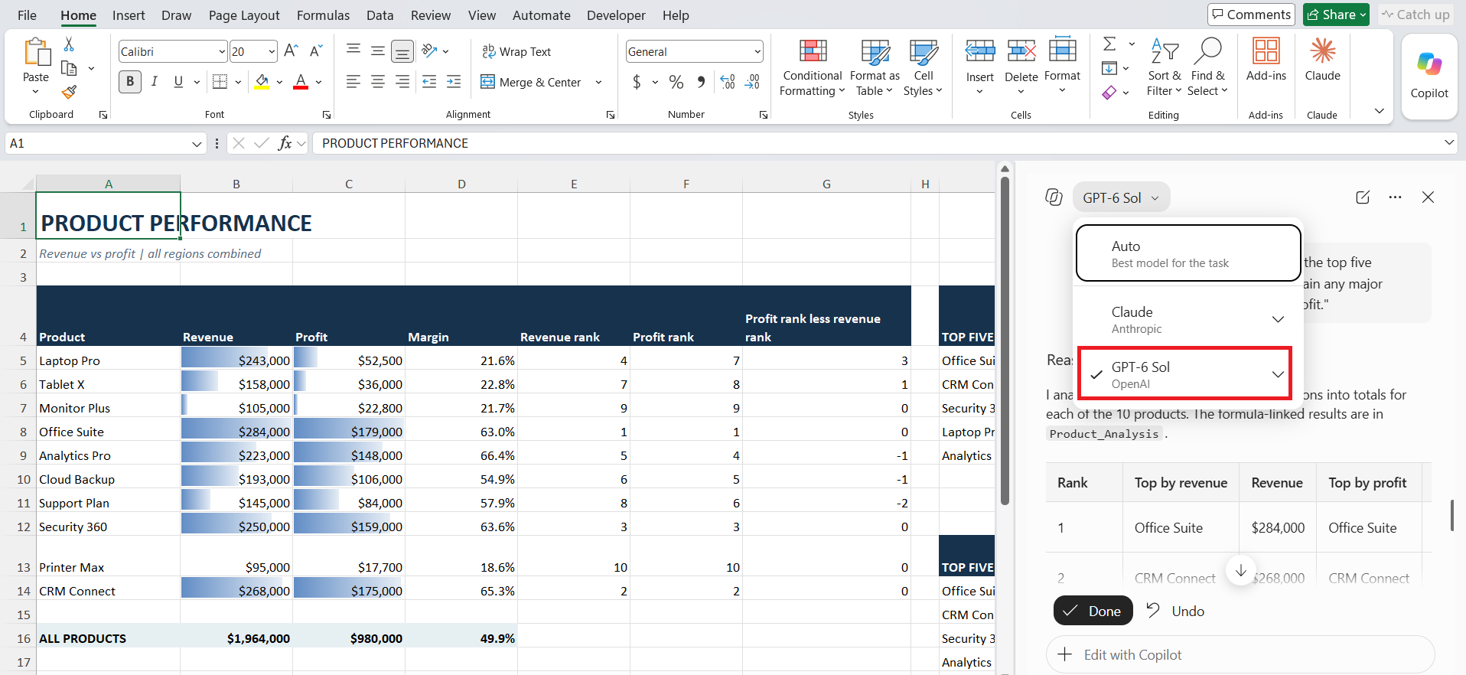Switch to the Data ribbon tab
This screenshot has width=1466, height=675.
[x=380, y=15]
